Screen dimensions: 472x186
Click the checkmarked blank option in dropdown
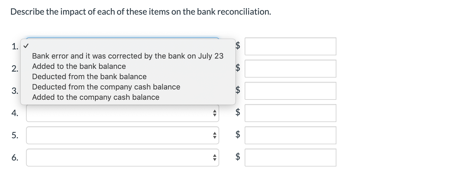26,46
